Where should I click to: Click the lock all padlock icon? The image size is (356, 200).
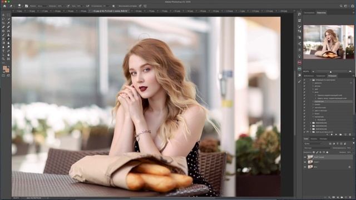(x=327, y=152)
